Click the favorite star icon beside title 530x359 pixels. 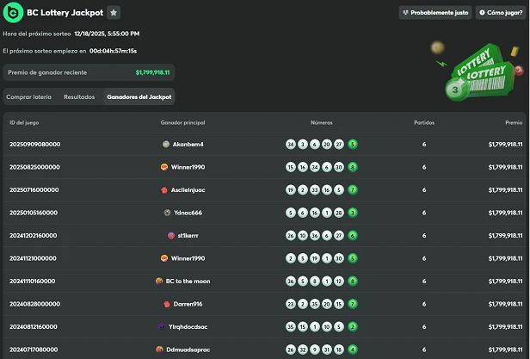pos(114,13)
